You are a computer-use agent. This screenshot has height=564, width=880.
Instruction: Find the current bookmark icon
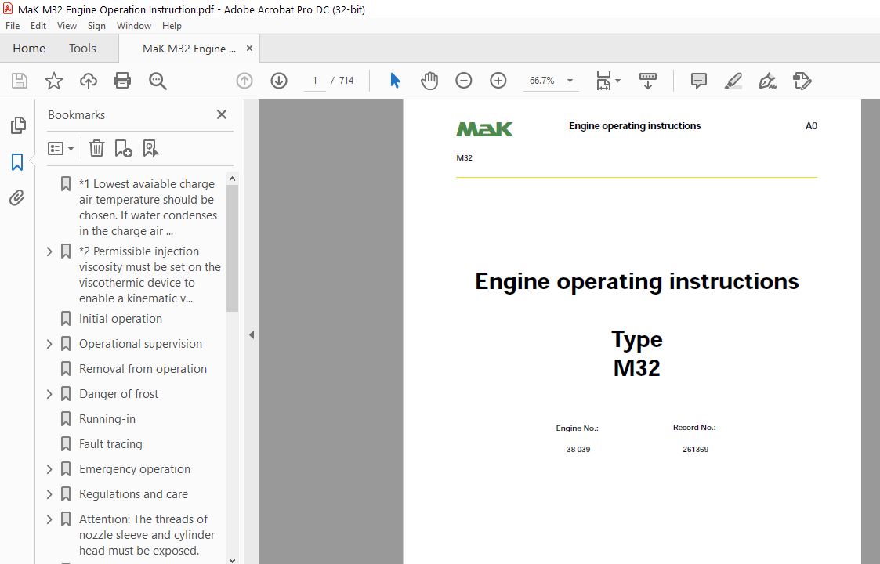[x=150, y=148]
